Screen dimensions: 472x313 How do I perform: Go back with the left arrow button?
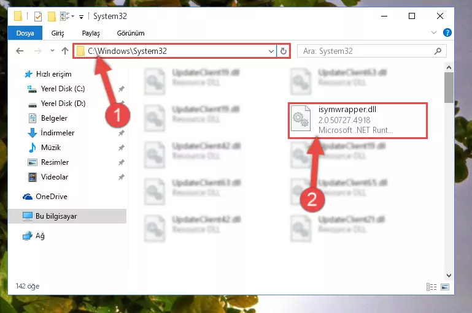pos(20,51)
